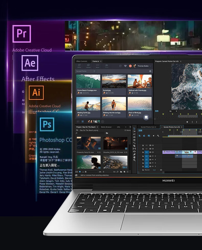Add marker in Program monitor
The height and width of the screenshot is (250, 202).
click(x=187, y=122)
